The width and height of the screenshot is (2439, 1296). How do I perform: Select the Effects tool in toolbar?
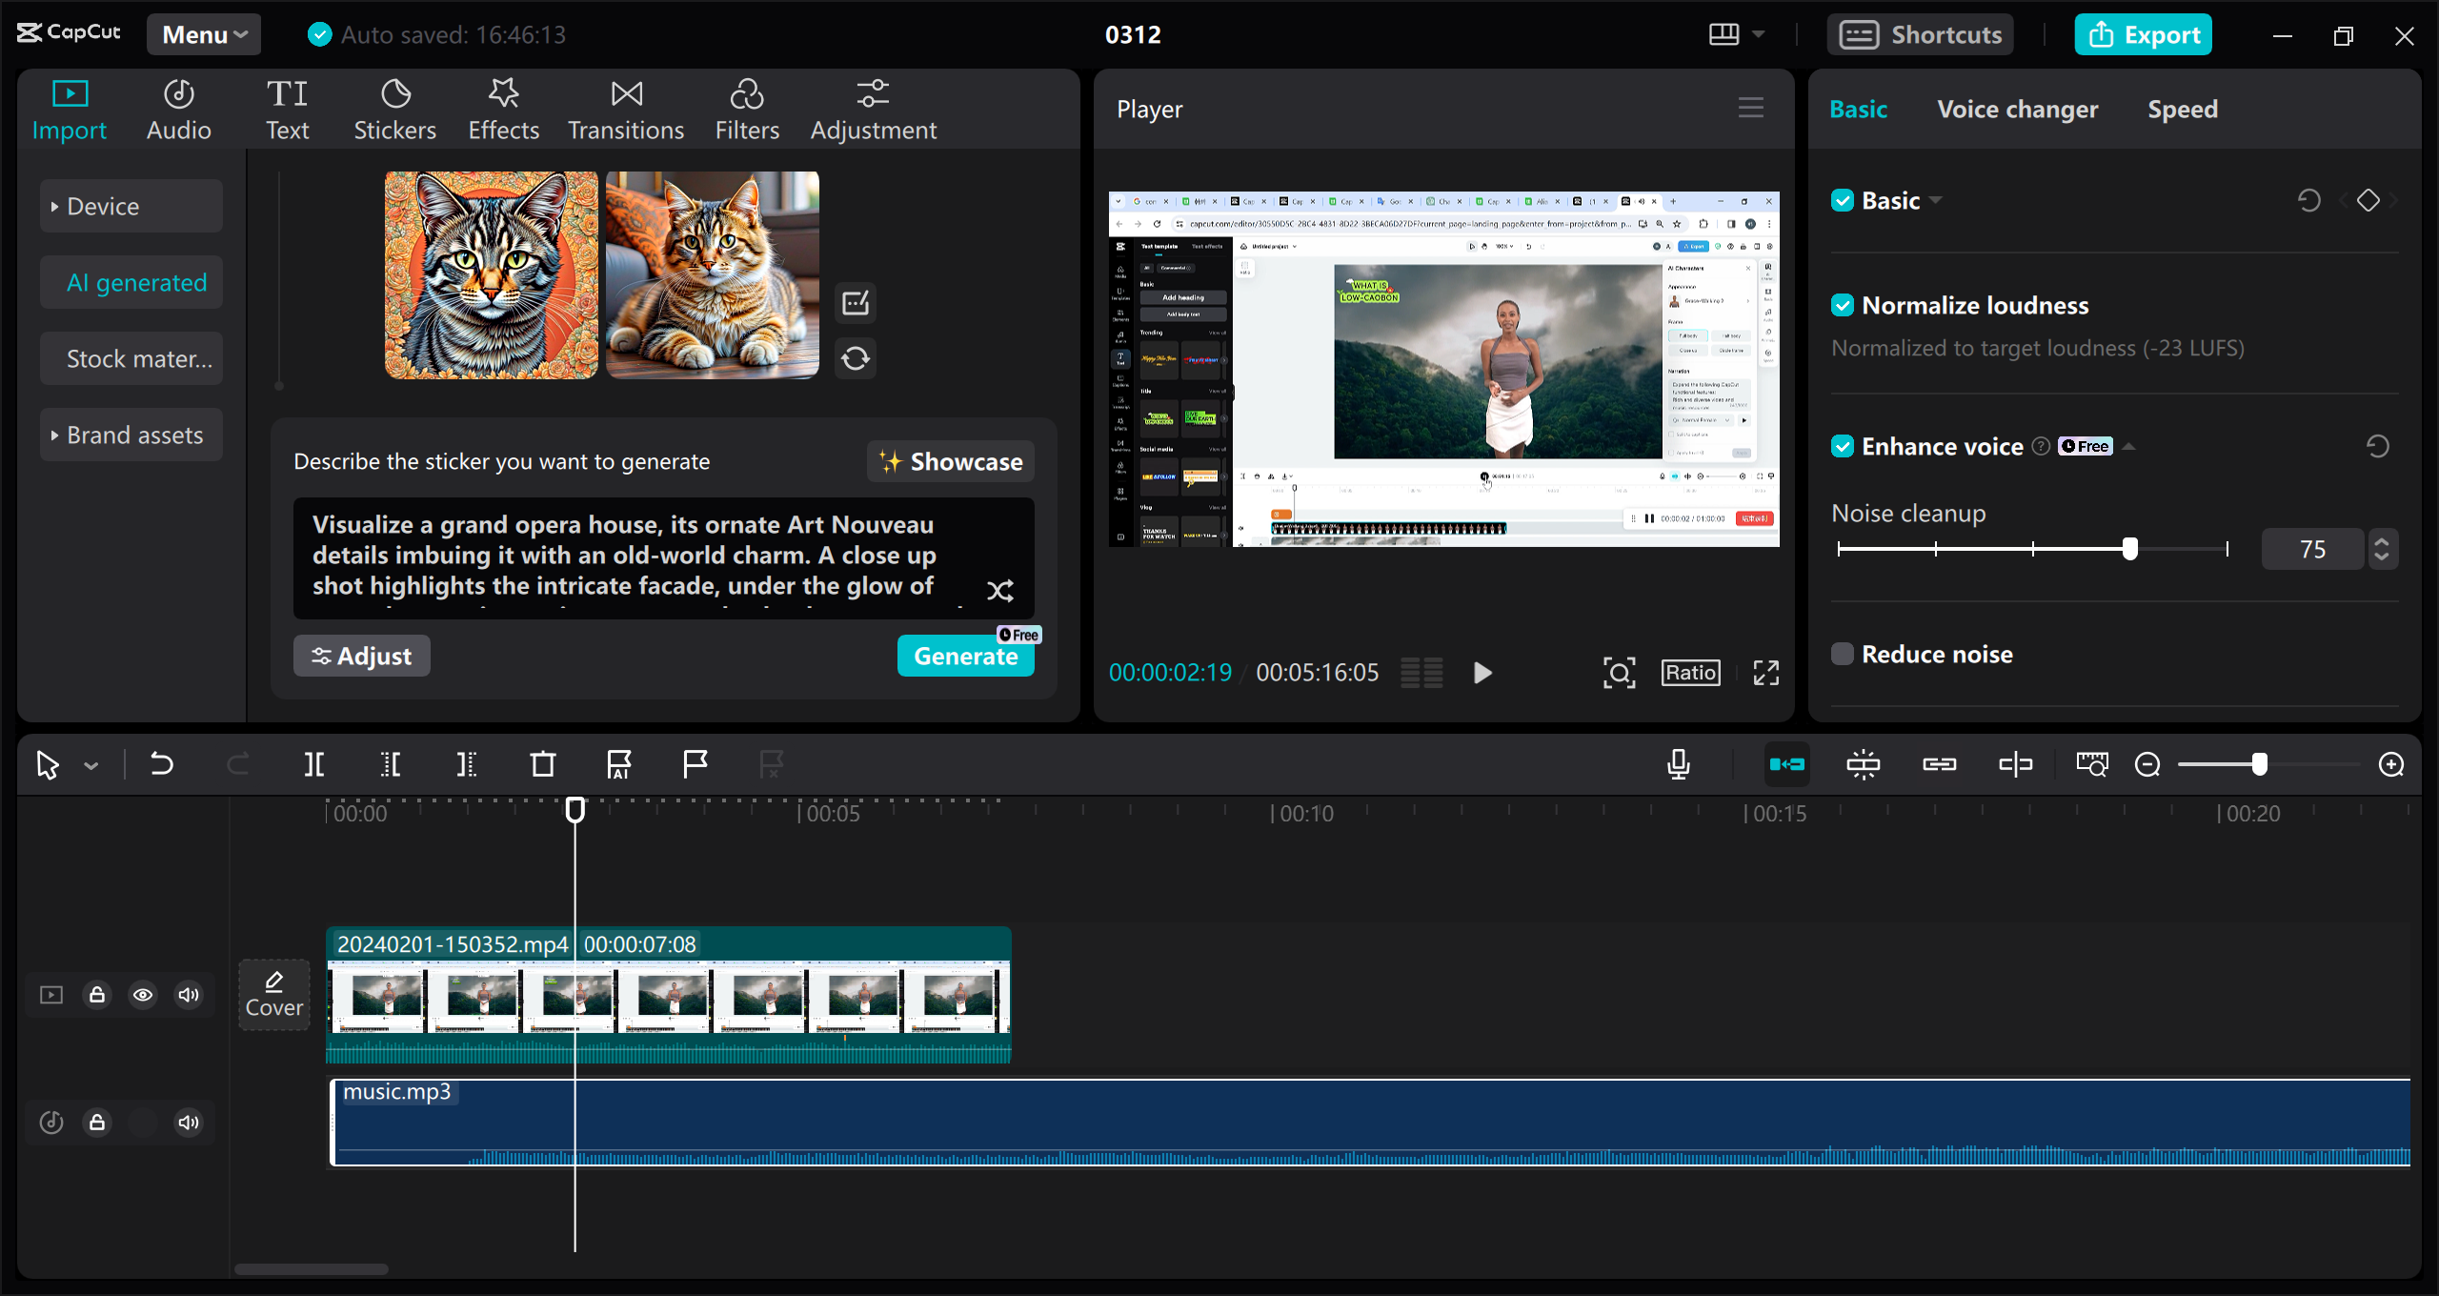click(502, 110)
